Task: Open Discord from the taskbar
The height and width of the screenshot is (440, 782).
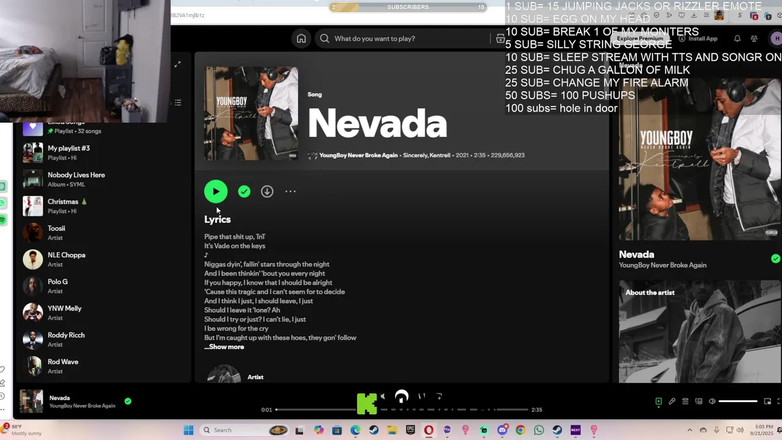Action: [502, 430]
